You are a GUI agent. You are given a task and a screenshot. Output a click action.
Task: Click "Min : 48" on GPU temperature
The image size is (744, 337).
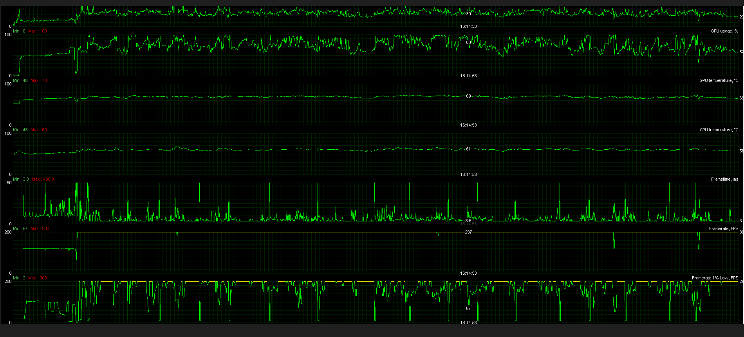[20, 80]
